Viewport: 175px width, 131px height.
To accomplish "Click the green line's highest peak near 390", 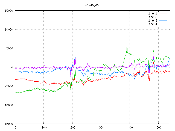I will (127, 45).
